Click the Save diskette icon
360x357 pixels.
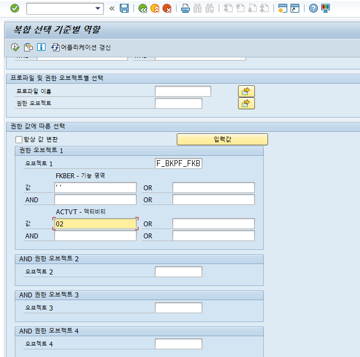coord(124,9)
